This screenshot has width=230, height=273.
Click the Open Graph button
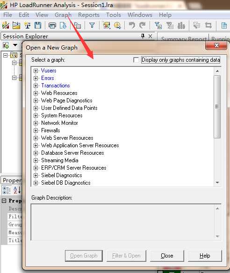(84, 256)
